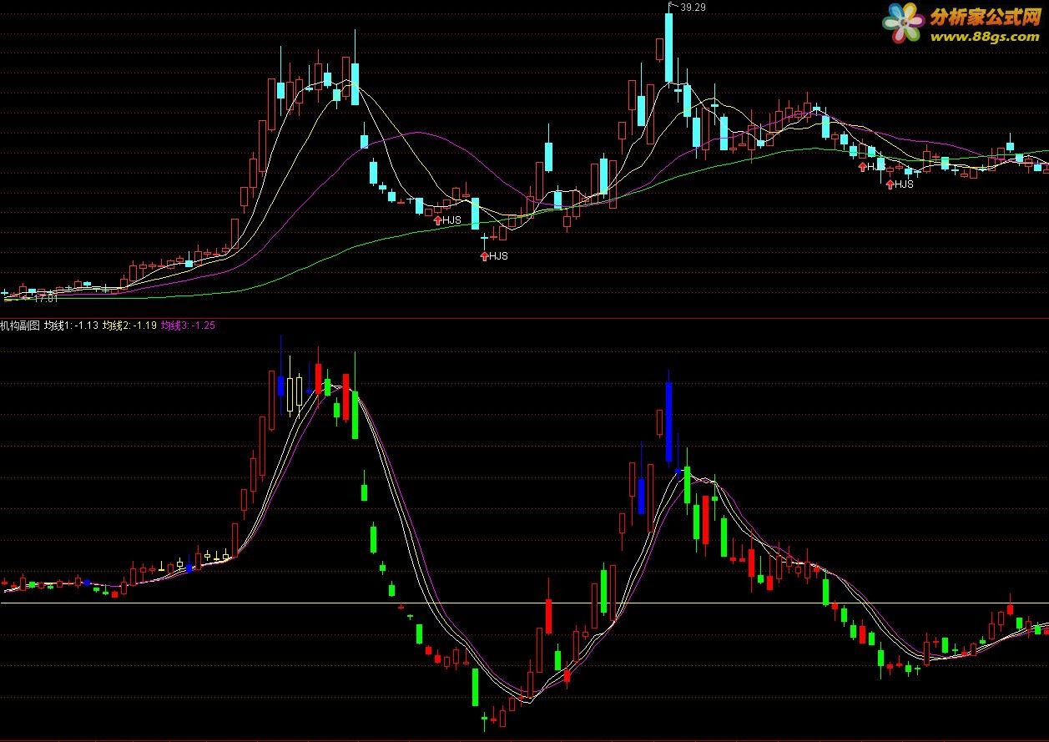Click the 机构副图 indicator name
1049x742 pixels.
20,326
